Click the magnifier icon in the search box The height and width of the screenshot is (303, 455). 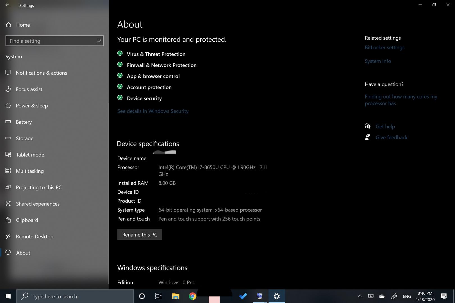(x=98, y=41)
